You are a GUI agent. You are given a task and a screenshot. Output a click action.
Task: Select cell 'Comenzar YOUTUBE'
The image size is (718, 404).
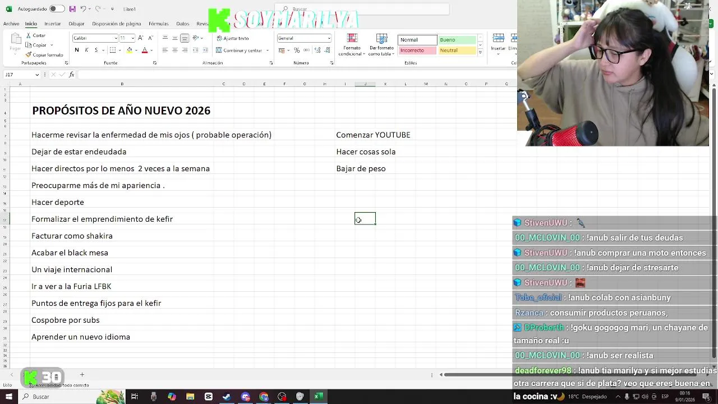point(373,135)
